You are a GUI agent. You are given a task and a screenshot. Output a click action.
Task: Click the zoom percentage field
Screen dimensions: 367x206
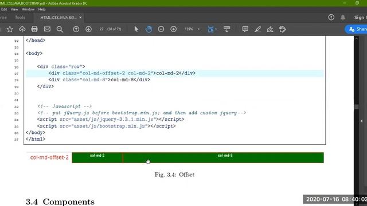189,29
